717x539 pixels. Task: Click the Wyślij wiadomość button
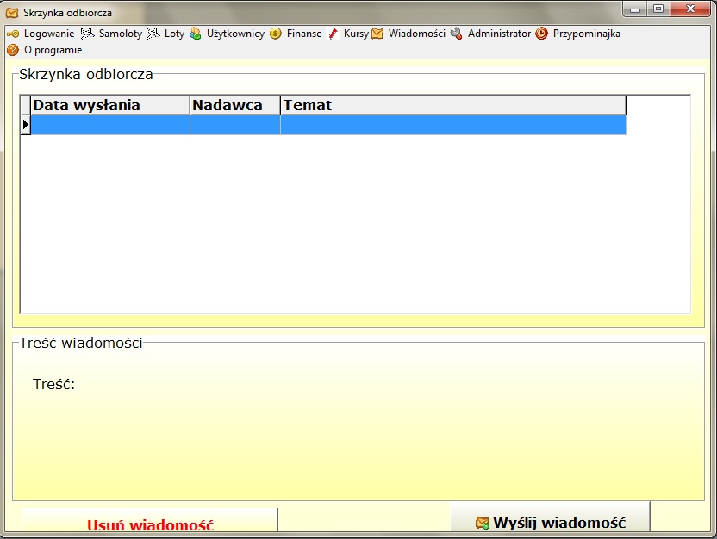pos(550,518)
